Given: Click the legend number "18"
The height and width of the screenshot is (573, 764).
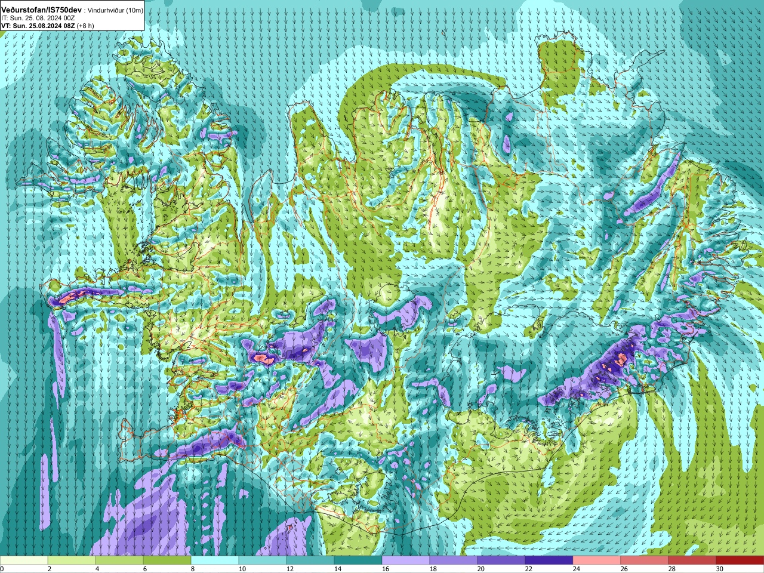Looking at the screenshot, I should pyautogui.click(x=433, y=569).
